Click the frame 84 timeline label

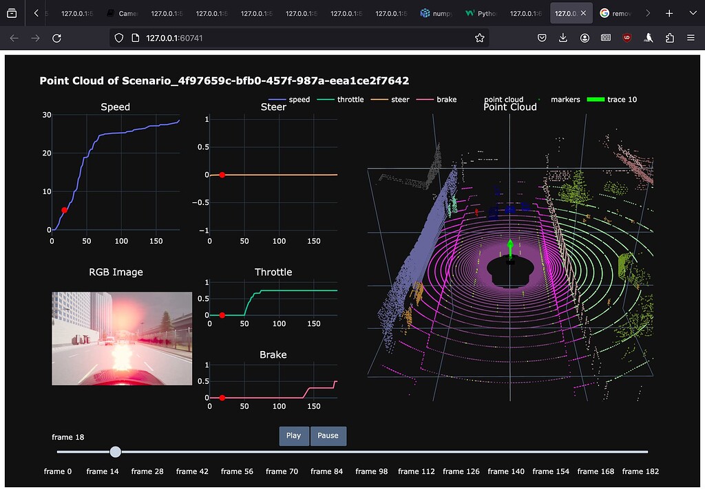point(326,471)
